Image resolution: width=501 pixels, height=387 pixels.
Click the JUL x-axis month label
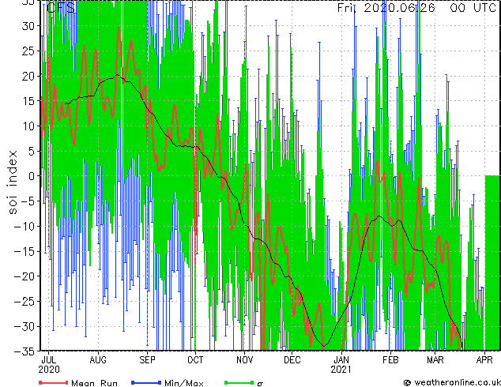tap(49, 360)
